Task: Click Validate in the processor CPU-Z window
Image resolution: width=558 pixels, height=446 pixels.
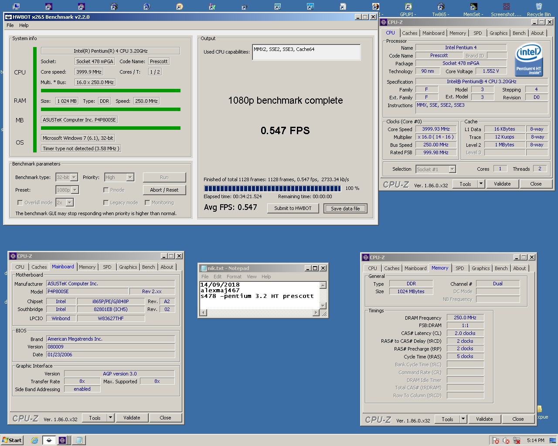Action: pyautogui.click(x=502, y=184)
